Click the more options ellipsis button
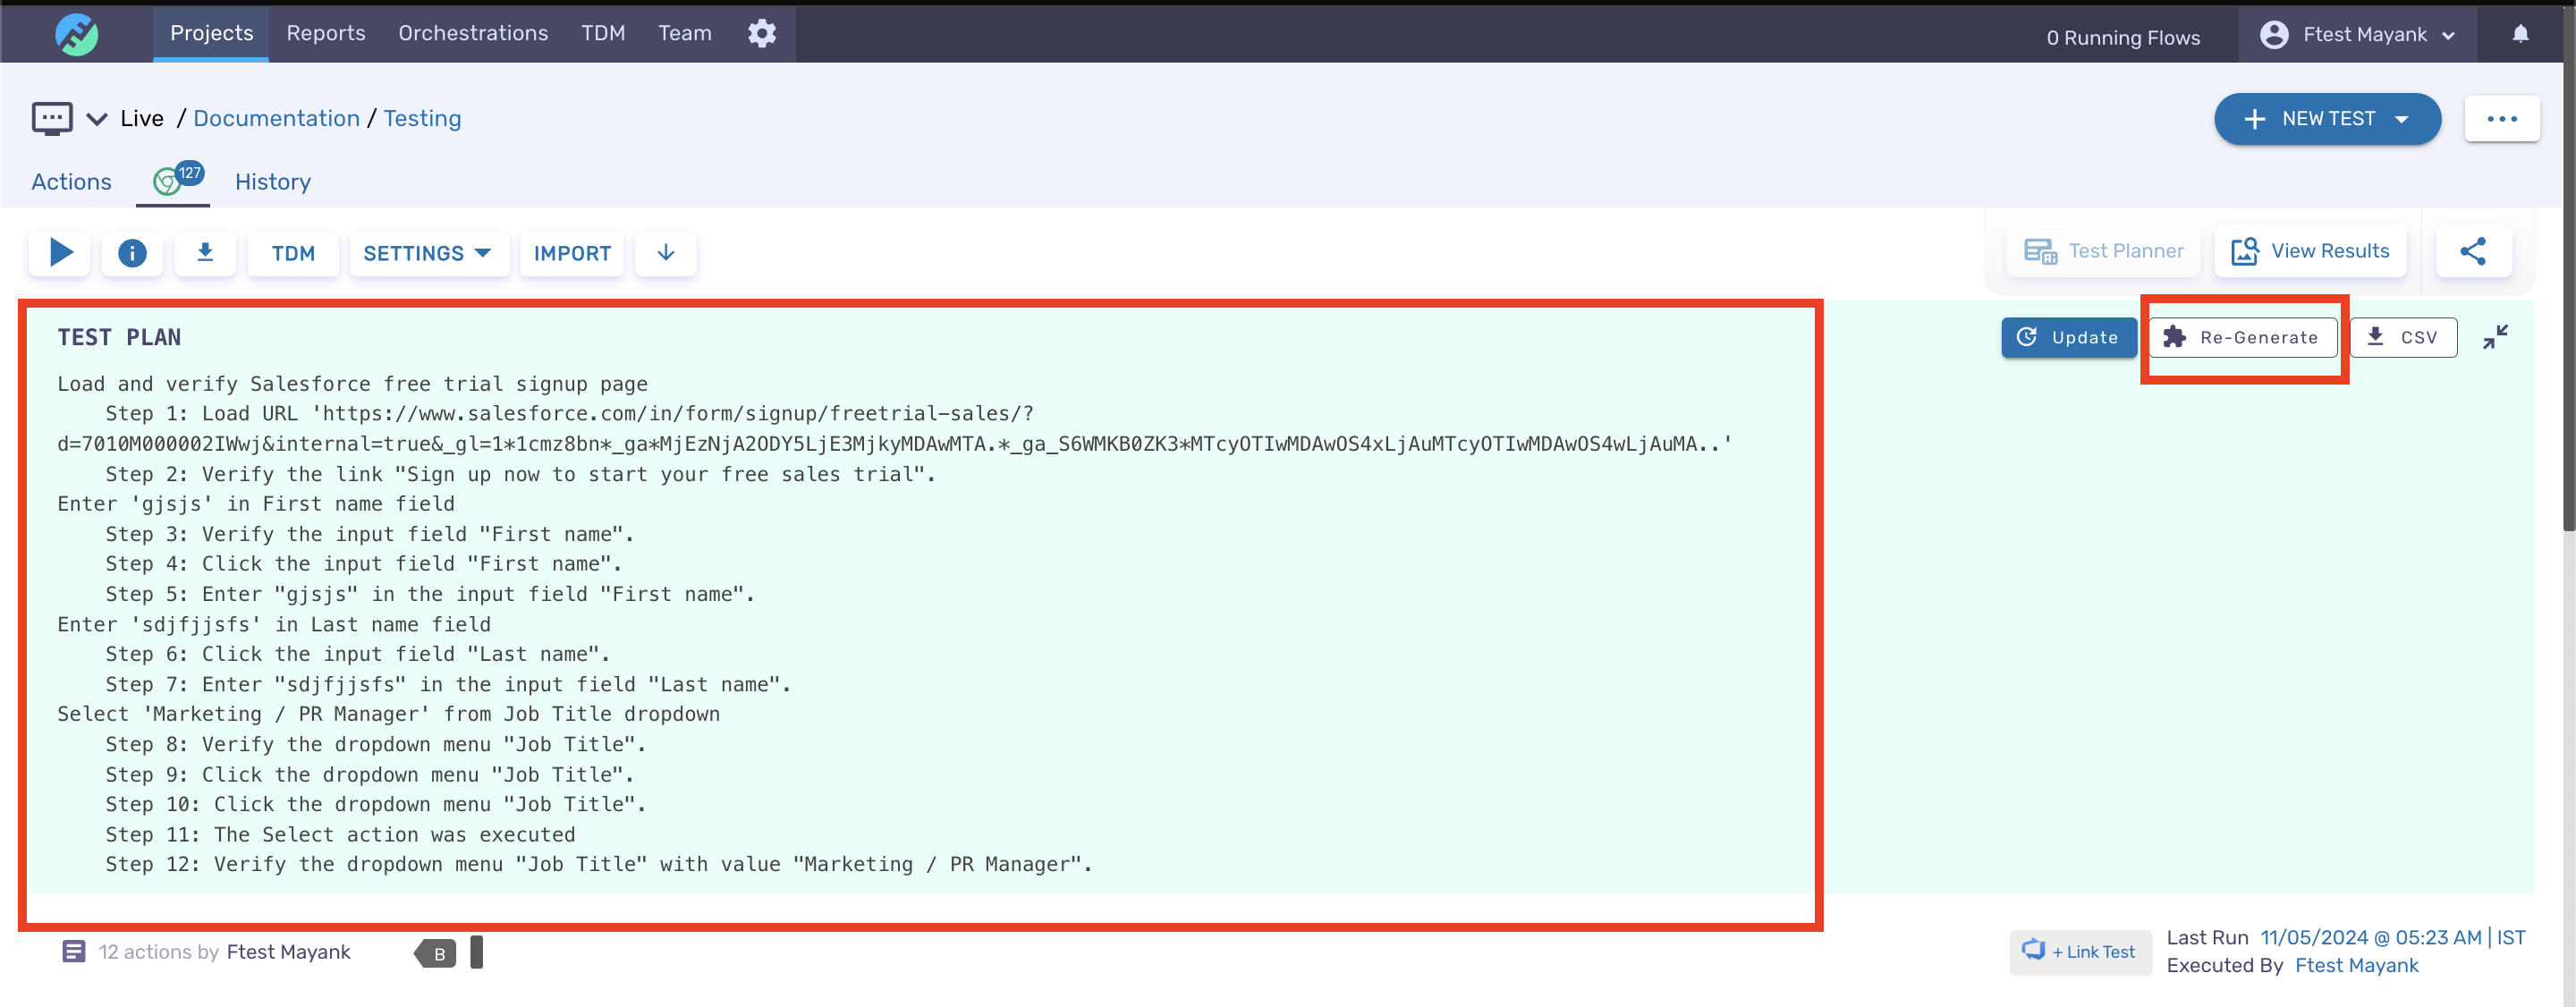 pos(2502,119)
